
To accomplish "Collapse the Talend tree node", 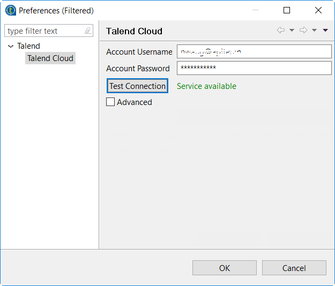I will pyautogui.click(x=11, y=47).
